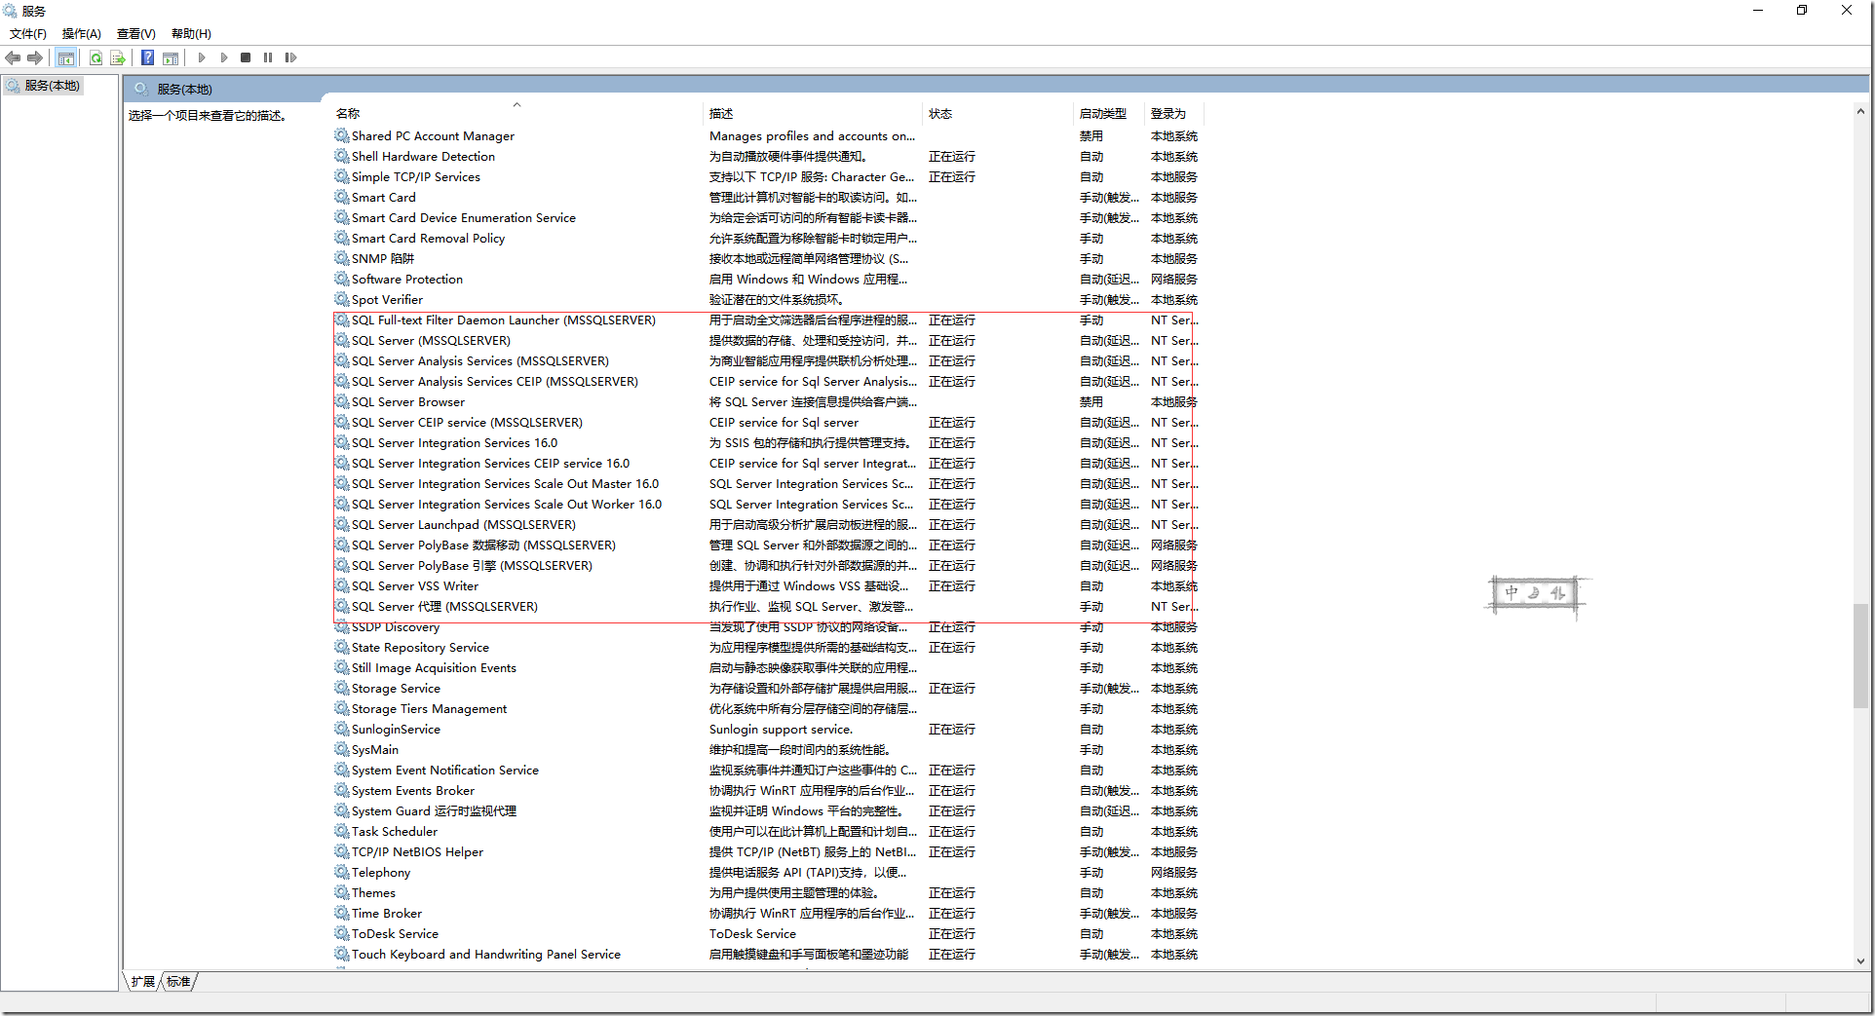This screenshot has height=1016, width=1875.
Task: Click gear icon of Smart Card service
Action: (x=342, y=197)
